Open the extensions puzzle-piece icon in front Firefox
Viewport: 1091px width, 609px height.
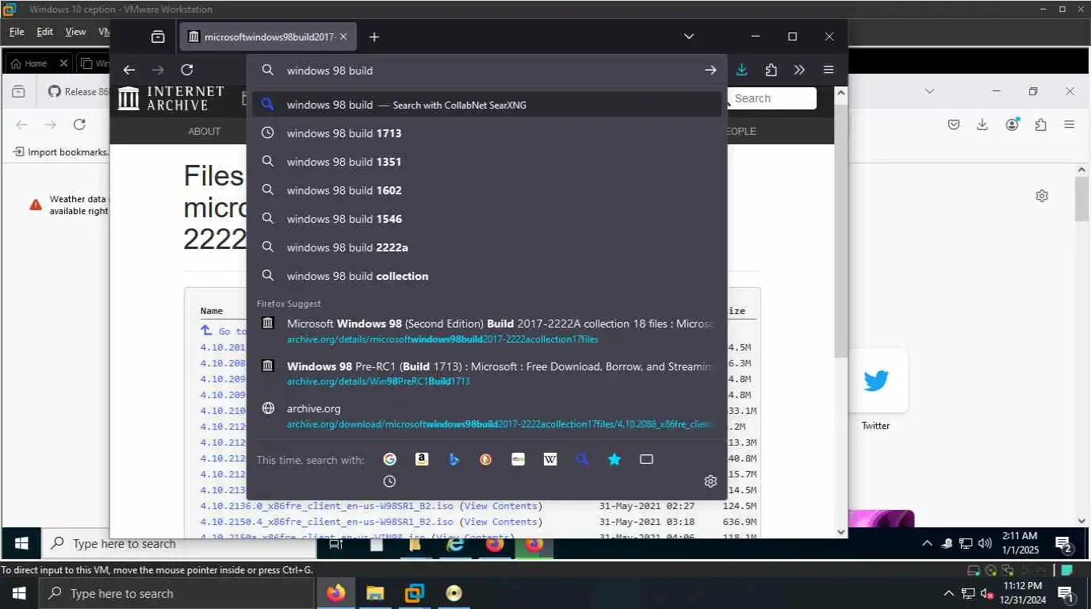point(771,70)
